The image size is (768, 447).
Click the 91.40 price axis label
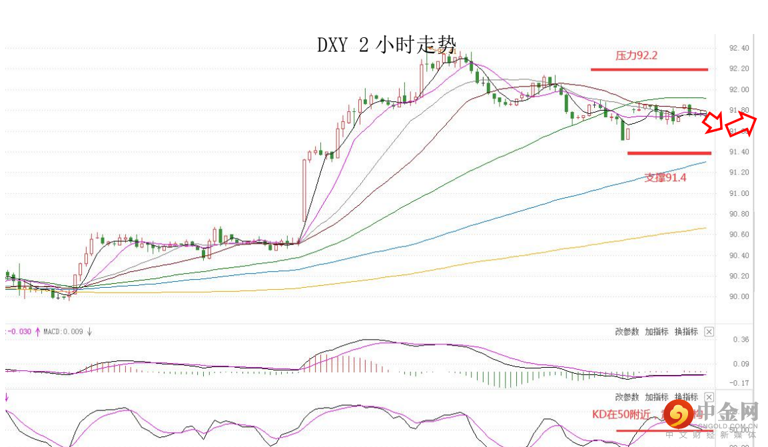click(x=739, y=152)
